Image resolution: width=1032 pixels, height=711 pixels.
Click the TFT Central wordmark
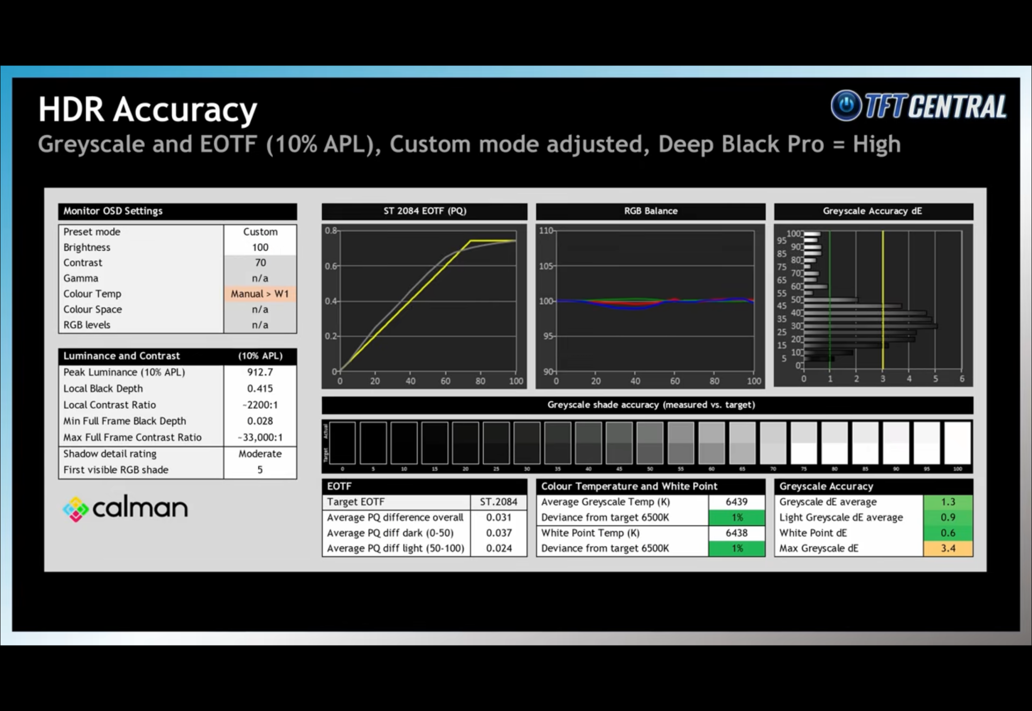coord(935,107)
